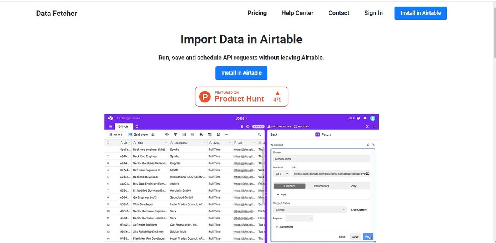Open the Output Table Github dropdown
The height and width of the screenshot is (243, 496).
[310, 210]
